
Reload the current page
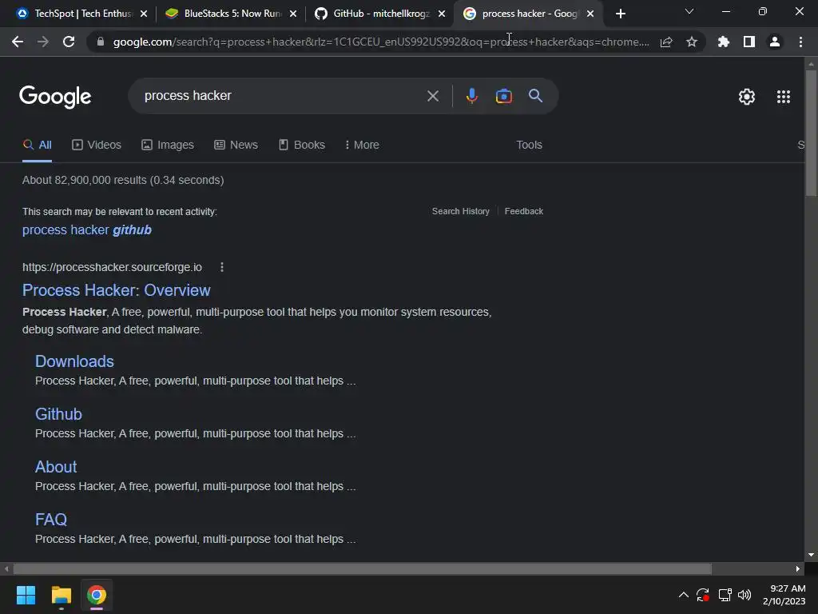pyautogui.click(x=69, y=42)
